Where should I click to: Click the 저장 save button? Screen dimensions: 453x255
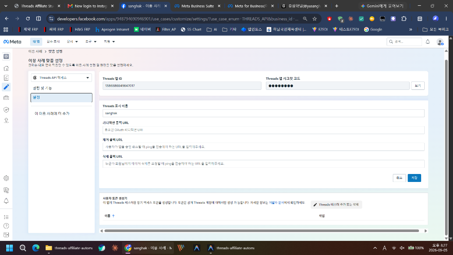click(414, 178)
